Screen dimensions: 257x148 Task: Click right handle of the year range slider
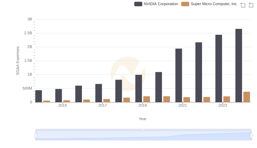pos(251,136)
